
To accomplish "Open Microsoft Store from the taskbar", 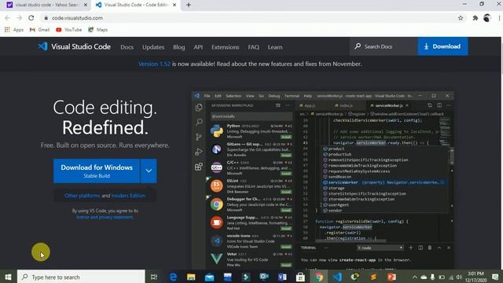I will [x=300, y=277].
